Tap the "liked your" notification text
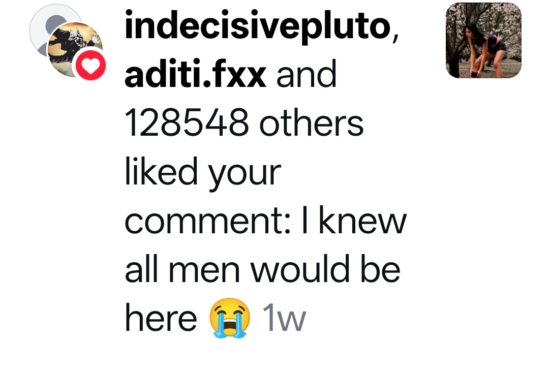Image resolution: width=549 pixels, height=371 pixels. click(203, 172)
